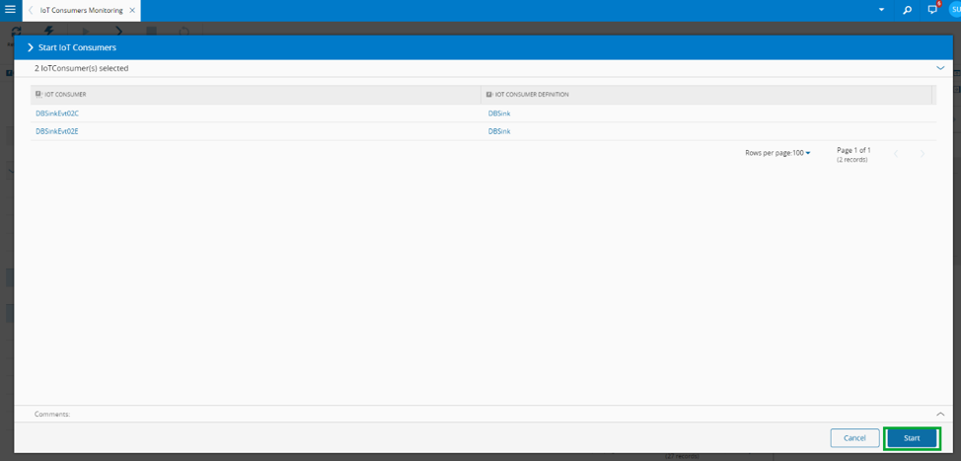Open the user avatar menu
The image size is (961, 461).
954,10
